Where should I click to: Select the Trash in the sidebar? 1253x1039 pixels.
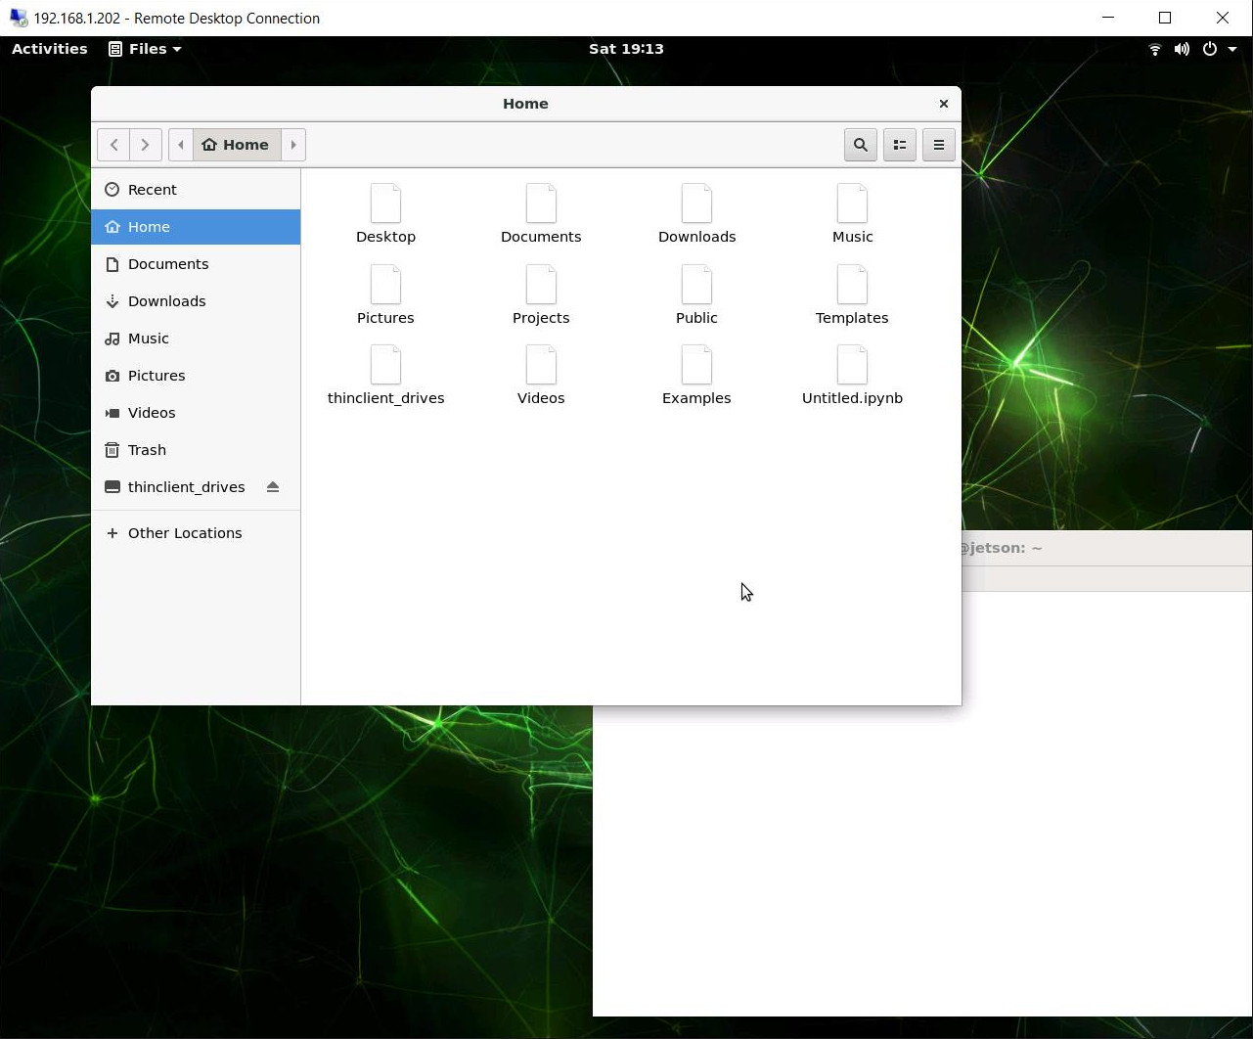click(x=148, y=449)
